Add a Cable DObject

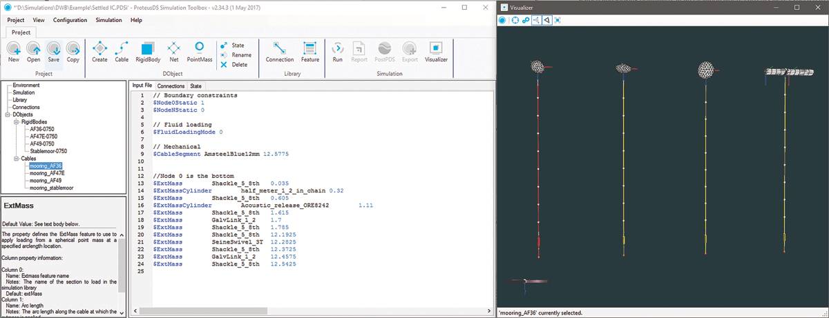pyautogui.click(x=122, y=52)
